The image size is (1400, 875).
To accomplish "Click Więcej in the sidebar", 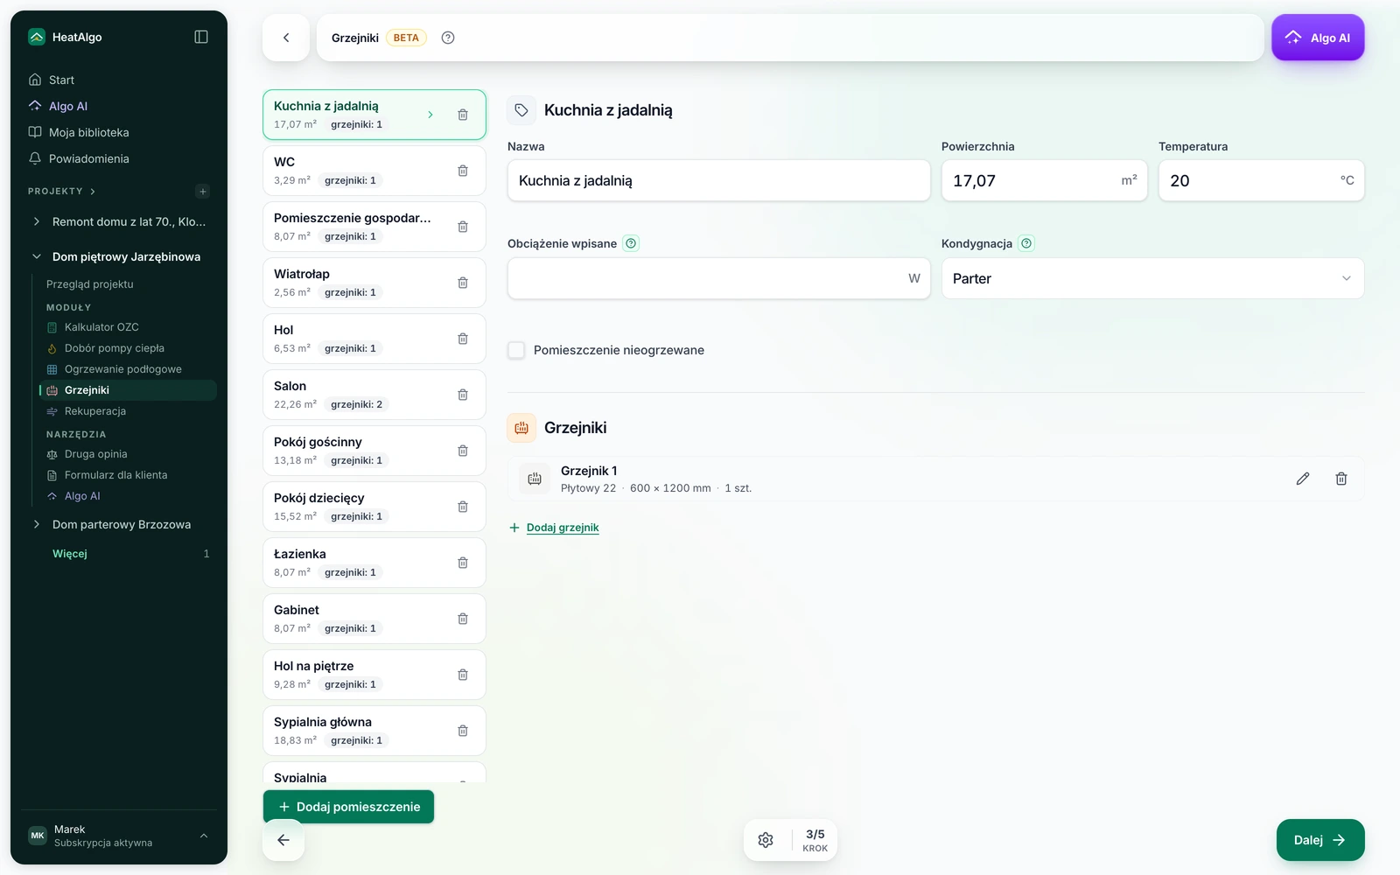I will coord(70,554).
